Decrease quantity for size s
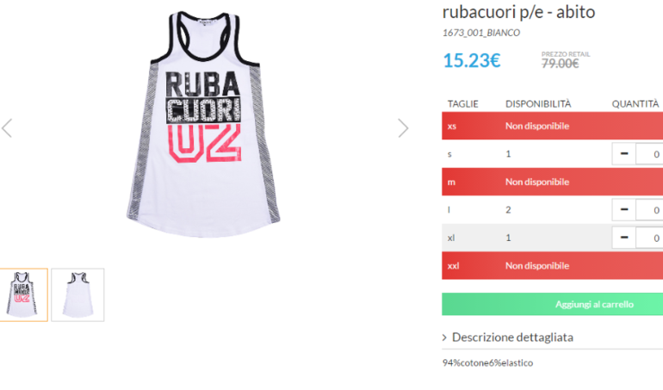Image resolution: width=663 pixels, height=390 pixels. tap(623, 154)
